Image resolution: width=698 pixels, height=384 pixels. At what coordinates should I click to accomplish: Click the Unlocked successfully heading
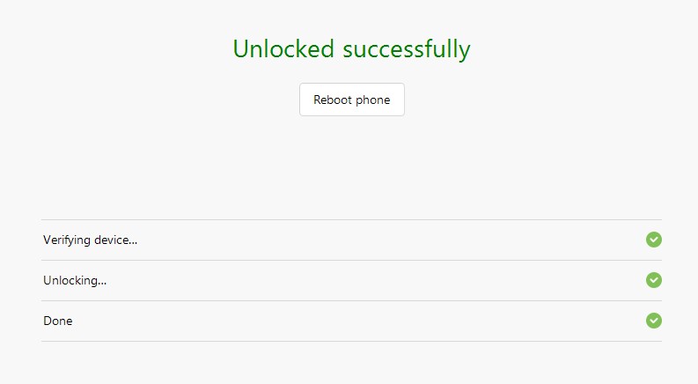click(x=351, y=49)
